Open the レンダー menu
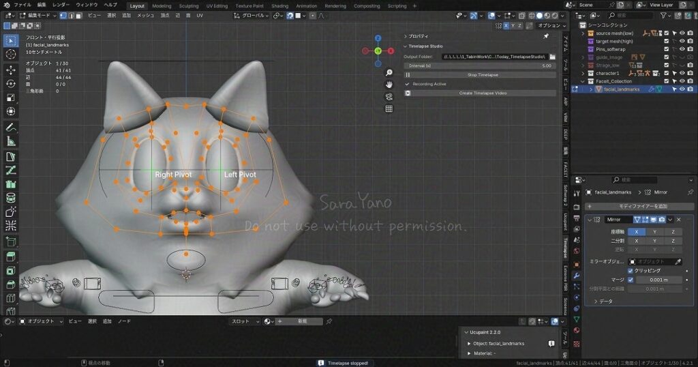698x367 pixels. [61, 5]
